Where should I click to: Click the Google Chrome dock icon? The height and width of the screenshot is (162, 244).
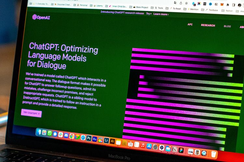(x=72, y=136)
